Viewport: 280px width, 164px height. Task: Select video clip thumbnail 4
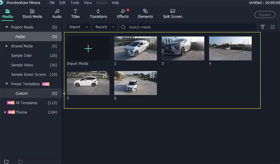coord(230,49)
